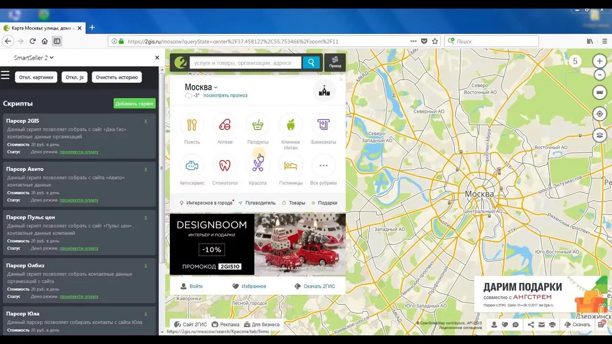Image resolution: width=612 pixels, height=344 pixels.
Task: Reload the page in the browser
Action: [x=33, y=41]
